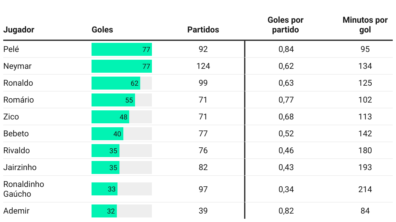396x222 pixels.
Task: Click the Partidos column header
Action: [203, 30]
